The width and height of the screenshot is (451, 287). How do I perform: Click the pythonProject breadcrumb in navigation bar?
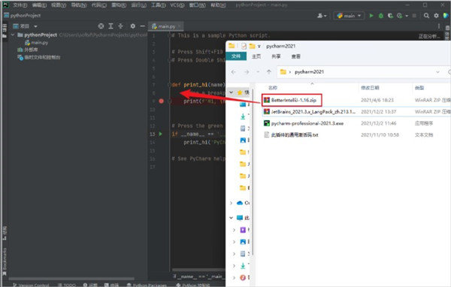[23, 16]
